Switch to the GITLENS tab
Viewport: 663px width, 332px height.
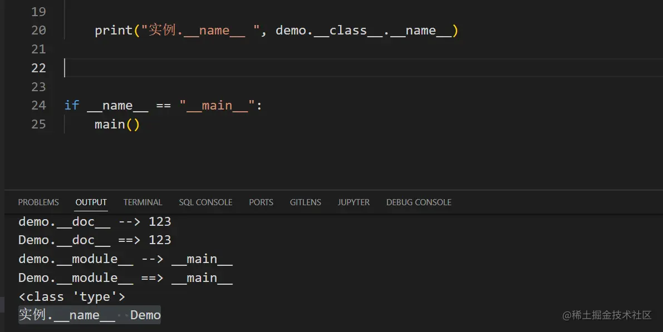tap(305, 202)
